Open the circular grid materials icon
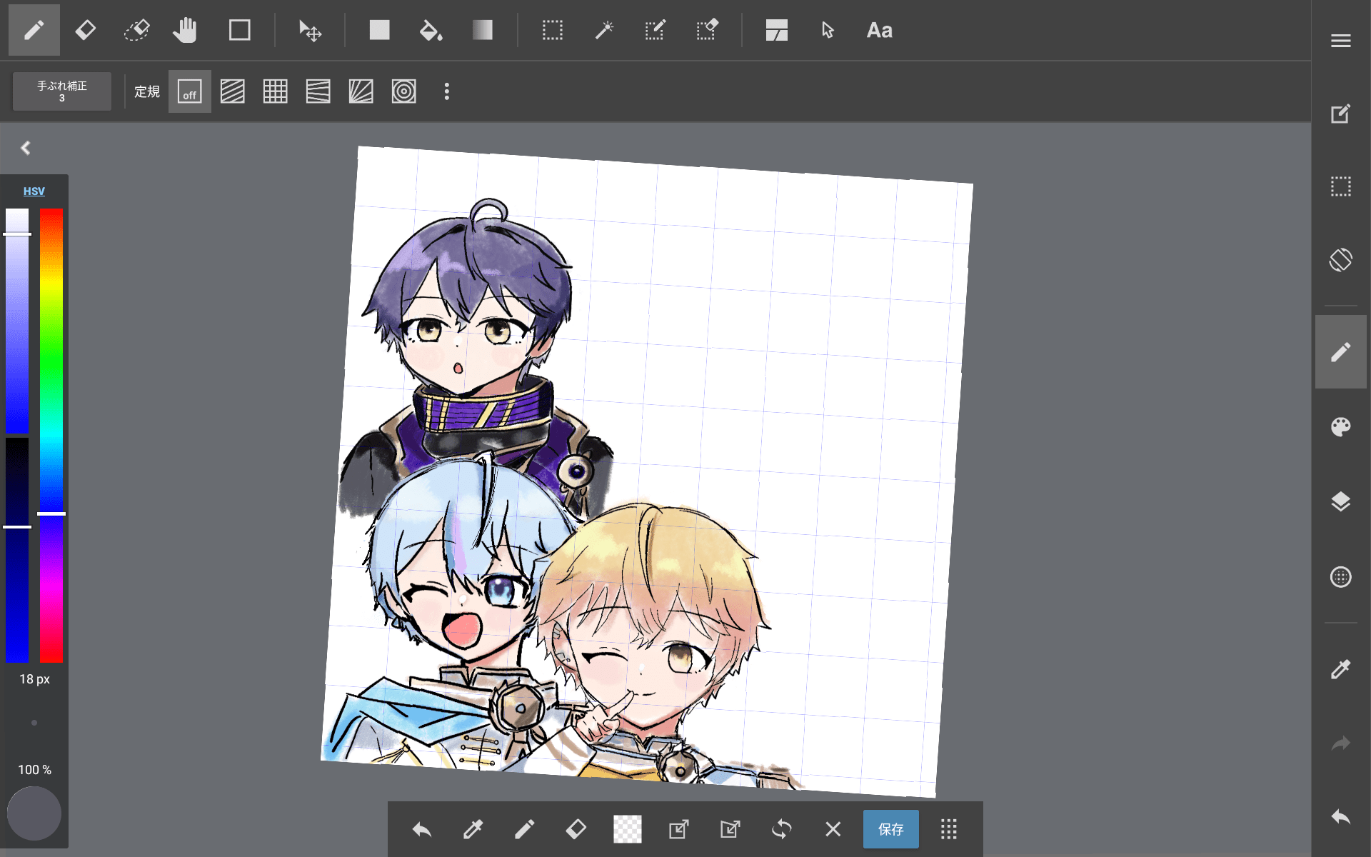The height and width of the screenshot is (857, 1371). (x=1340, y=576)
